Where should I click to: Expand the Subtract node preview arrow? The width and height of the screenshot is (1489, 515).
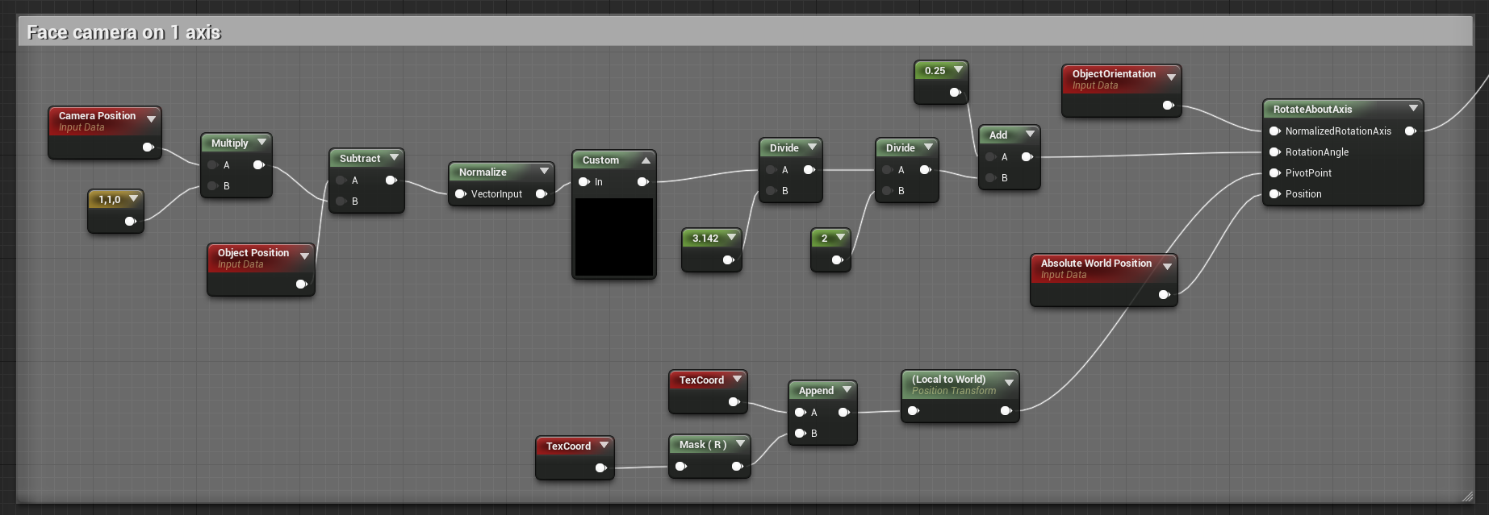tap(394, 158)
